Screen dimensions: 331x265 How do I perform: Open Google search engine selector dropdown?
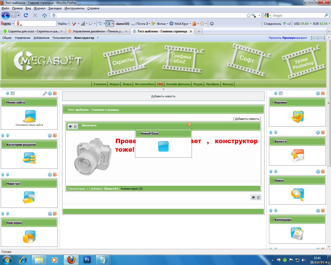pos(270,16)
